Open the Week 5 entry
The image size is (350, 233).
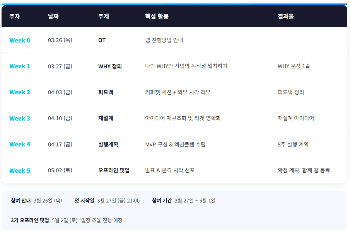pos(20,170)
